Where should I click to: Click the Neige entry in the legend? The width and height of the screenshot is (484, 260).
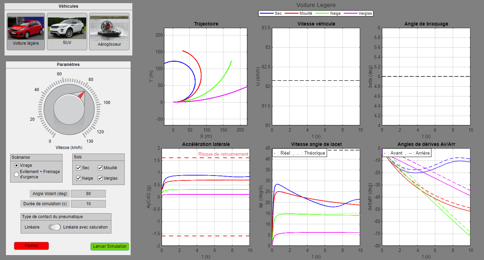tap(327, 13)
